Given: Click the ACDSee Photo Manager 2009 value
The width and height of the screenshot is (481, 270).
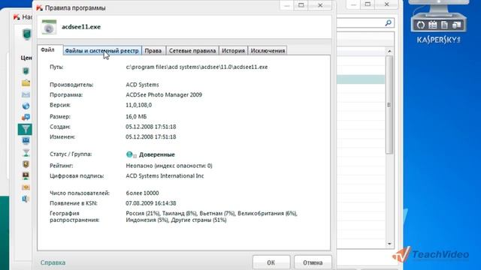Looking at the screenshot, I should pos(164,95).
